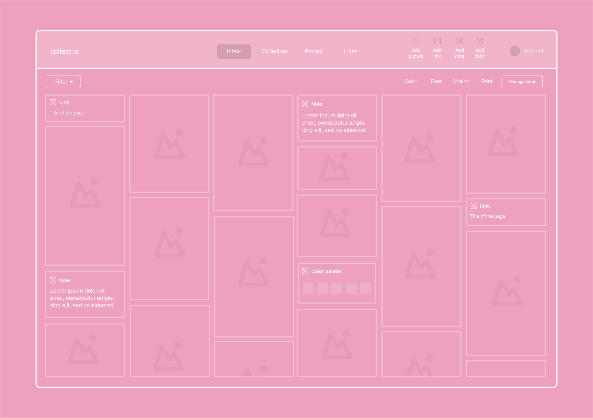Click the Color palette icon on the palette card
Viewport: 593px width, 418px height.
coord(305,271)
